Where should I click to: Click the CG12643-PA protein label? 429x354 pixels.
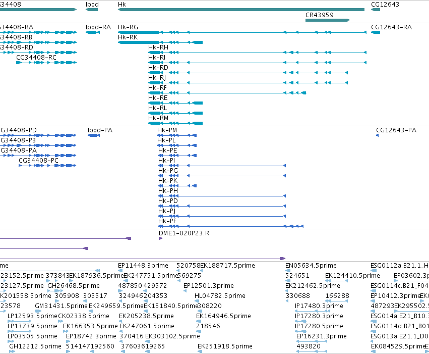396,130
